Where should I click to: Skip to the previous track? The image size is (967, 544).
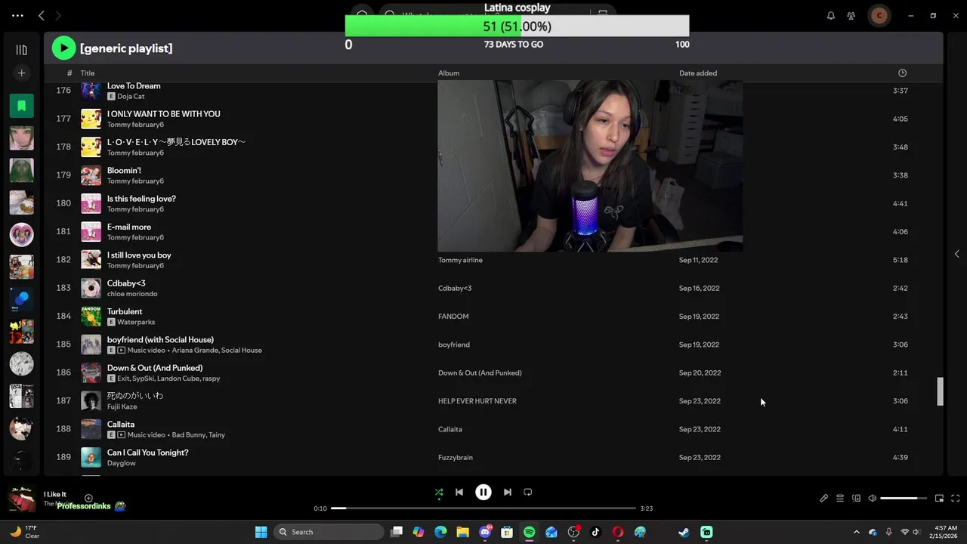459,492
